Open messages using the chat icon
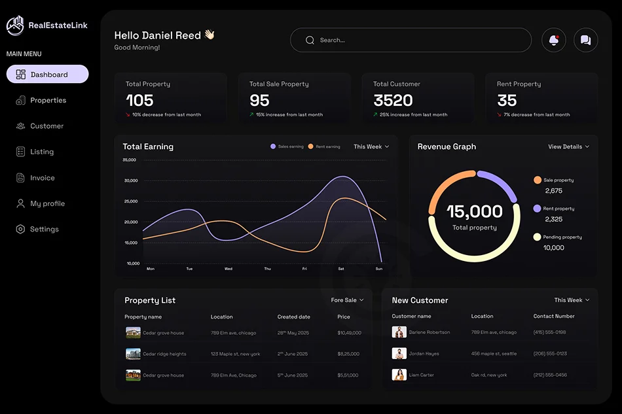Screen dimensions: 622x414 (585, 40)
